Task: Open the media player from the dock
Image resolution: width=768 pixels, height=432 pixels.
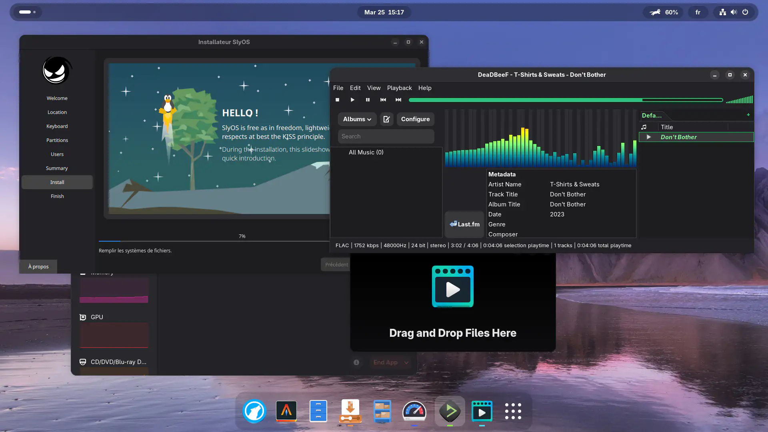Action: tap(482, 411)
